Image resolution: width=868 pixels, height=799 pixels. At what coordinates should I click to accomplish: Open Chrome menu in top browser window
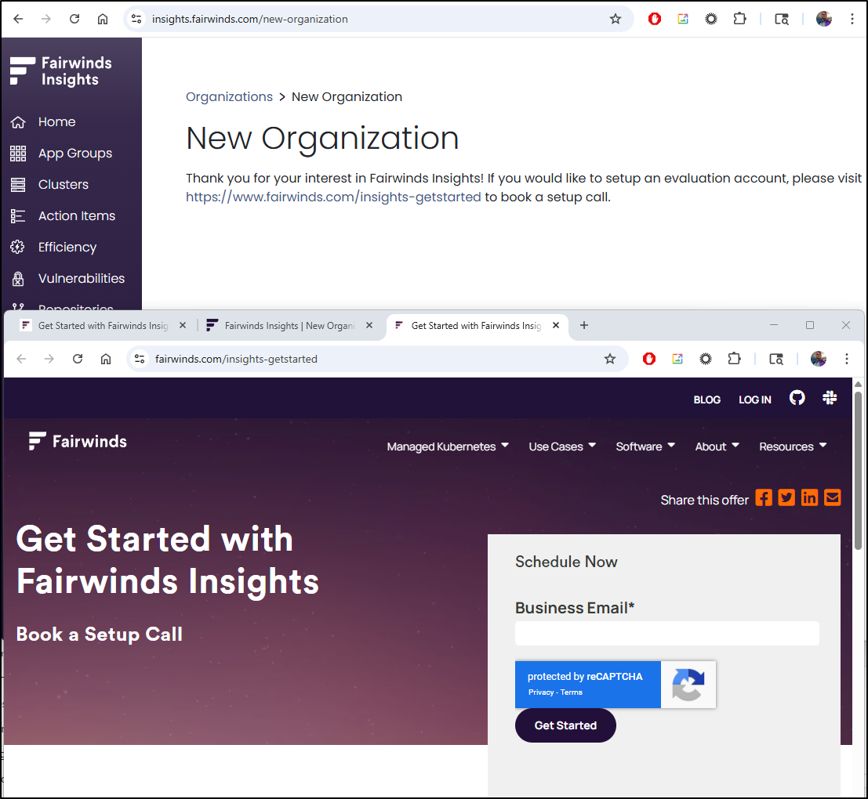pos(852,19)
